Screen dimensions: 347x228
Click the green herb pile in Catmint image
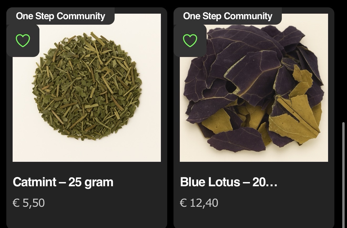(87, 87)
